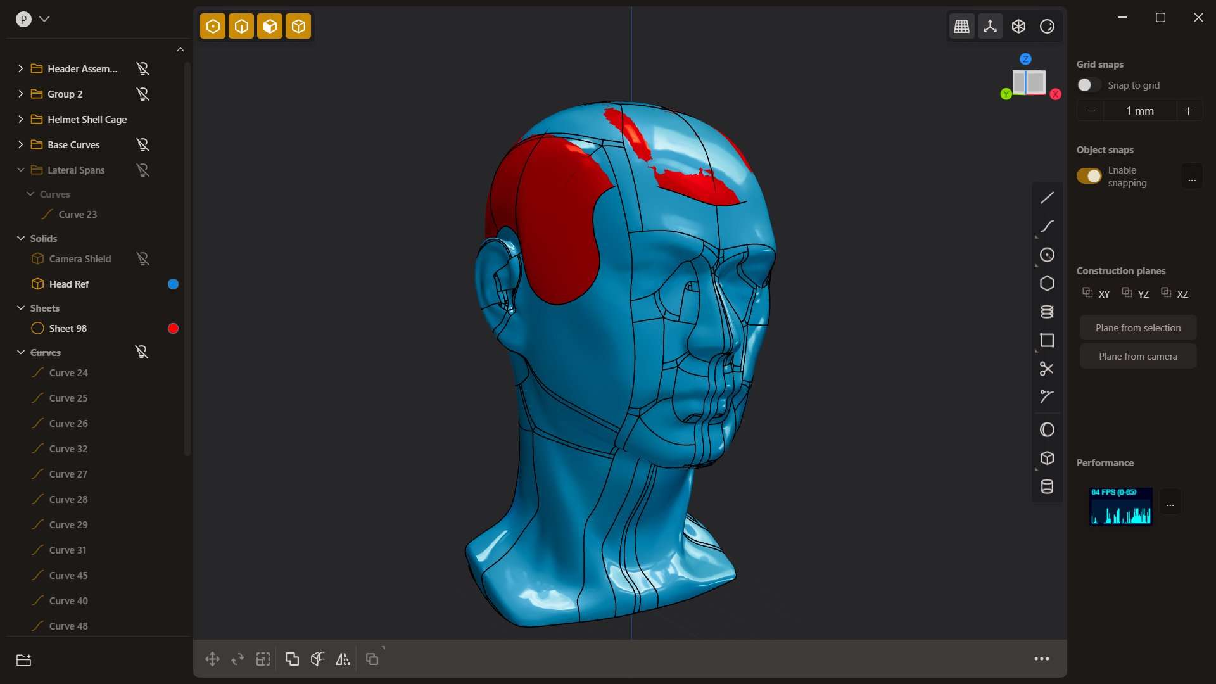Increase grid snap size with plus
This screenshot has height=684, width=1216.
pyautogui.click(x=1189, y=111)
